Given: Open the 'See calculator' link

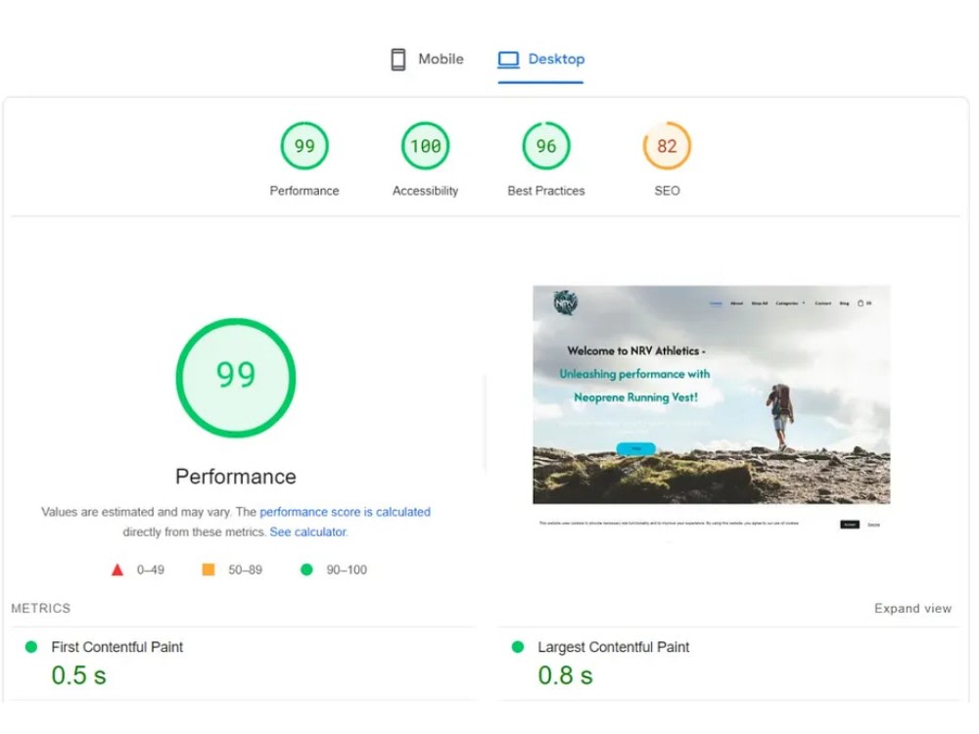Looking at the screenshot, I should pos(307,531).
